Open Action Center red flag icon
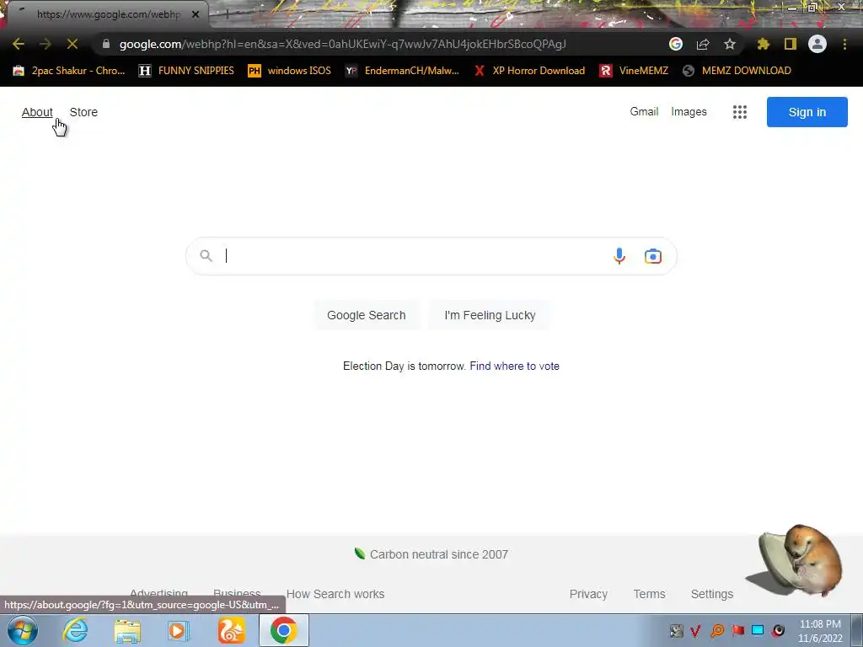863x647 pixels. [738, 630]
